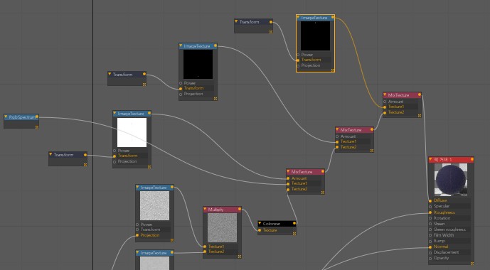Click the material sphere preview thumbnail
The width and height of the screenshot is (490, 270).
[x=451, y=180]
